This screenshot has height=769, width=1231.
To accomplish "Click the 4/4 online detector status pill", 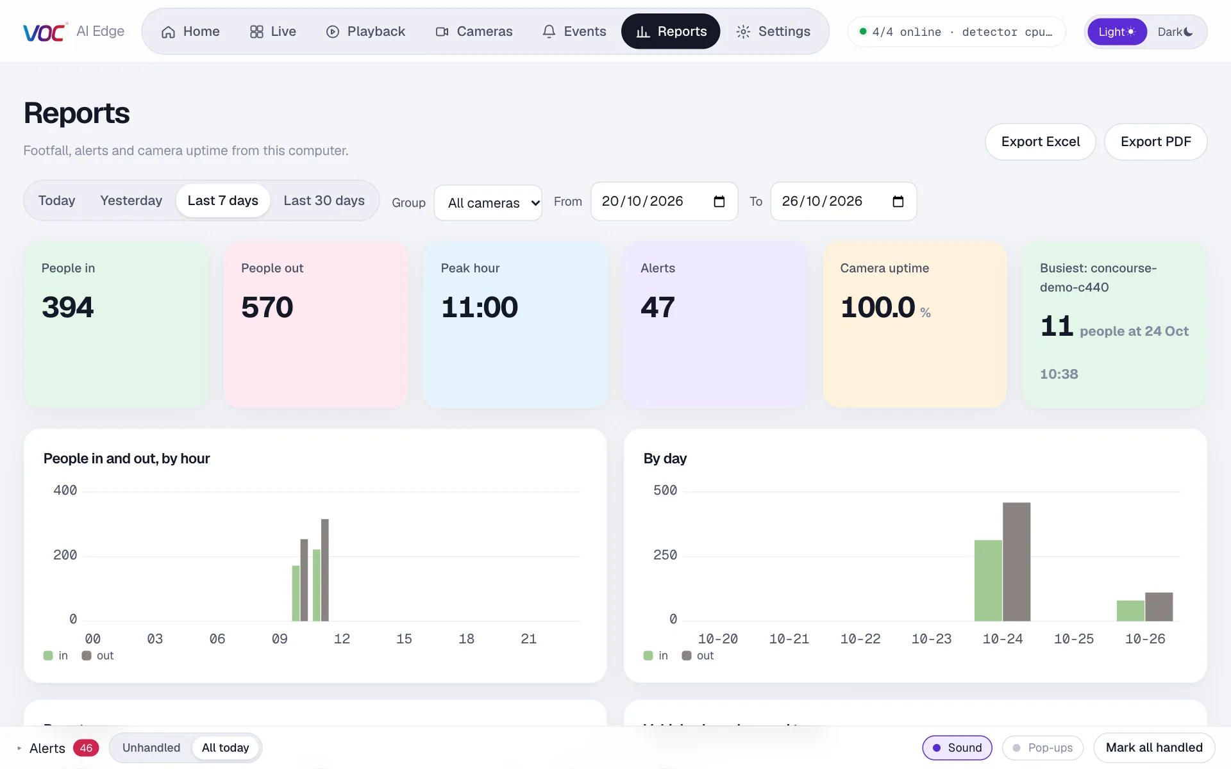I will (x=957, y=32).
